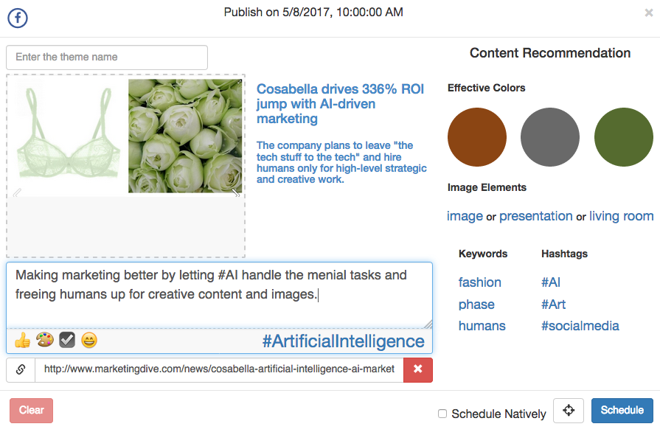This screenshot has width=660, height=435.
Task: Click the crosshair target button
Action: tap(569, 411)
